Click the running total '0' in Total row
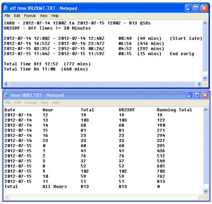The width and height of the screenshot is (212, 204). (x=158, y=187)
